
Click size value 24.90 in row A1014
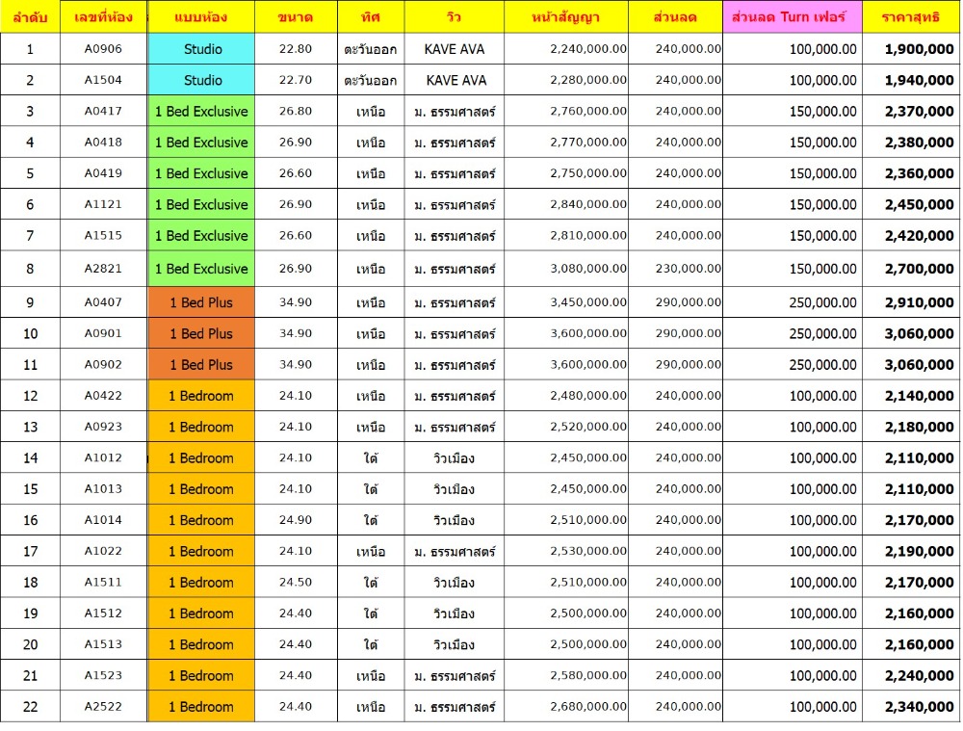click(296, 520)
